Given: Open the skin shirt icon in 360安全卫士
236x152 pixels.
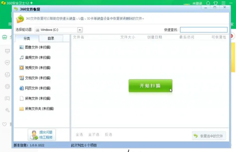Looking at the screenshot, I should pyautogui.click(x=216, y=3).
